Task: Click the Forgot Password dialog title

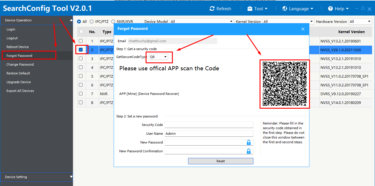Action: (132, 29)
